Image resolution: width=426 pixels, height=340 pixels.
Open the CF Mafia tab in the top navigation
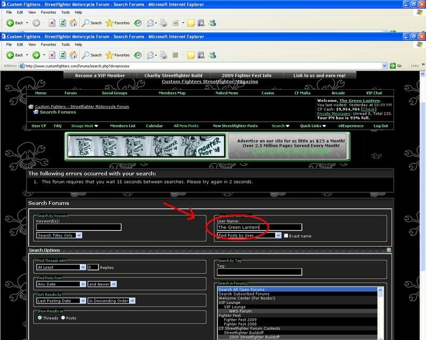pyautogui.click(x=302, y=93)
